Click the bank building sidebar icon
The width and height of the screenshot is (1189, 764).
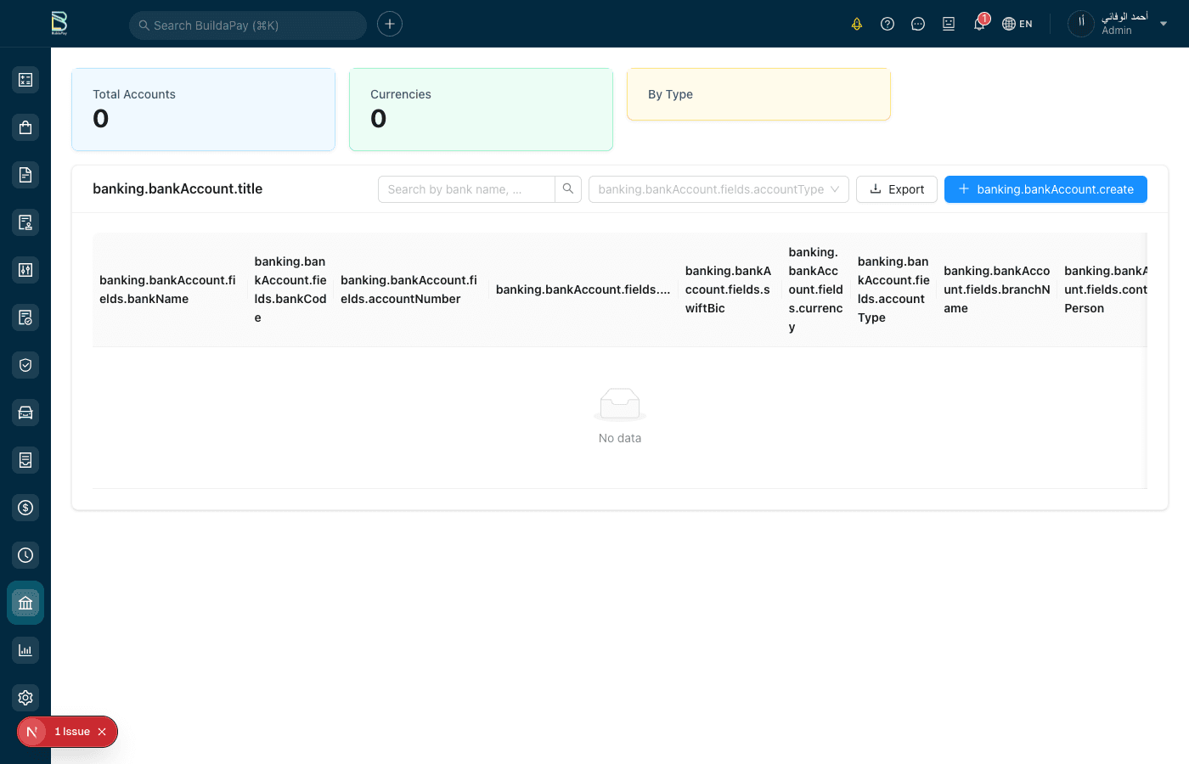click(25, 603)
